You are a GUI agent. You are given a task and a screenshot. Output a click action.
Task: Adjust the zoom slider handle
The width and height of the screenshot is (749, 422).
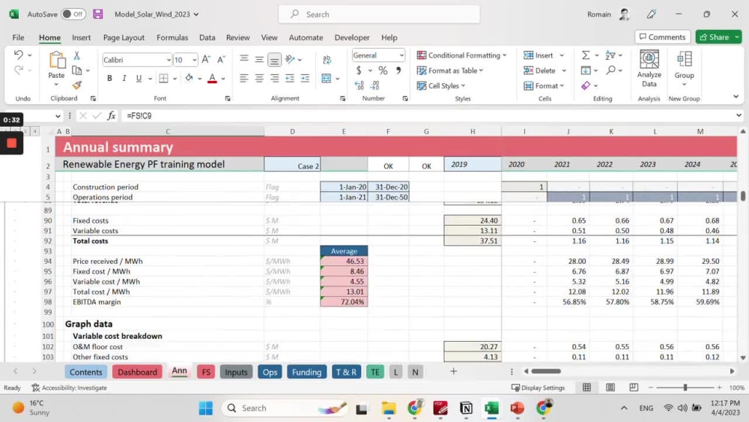(685, 388)
